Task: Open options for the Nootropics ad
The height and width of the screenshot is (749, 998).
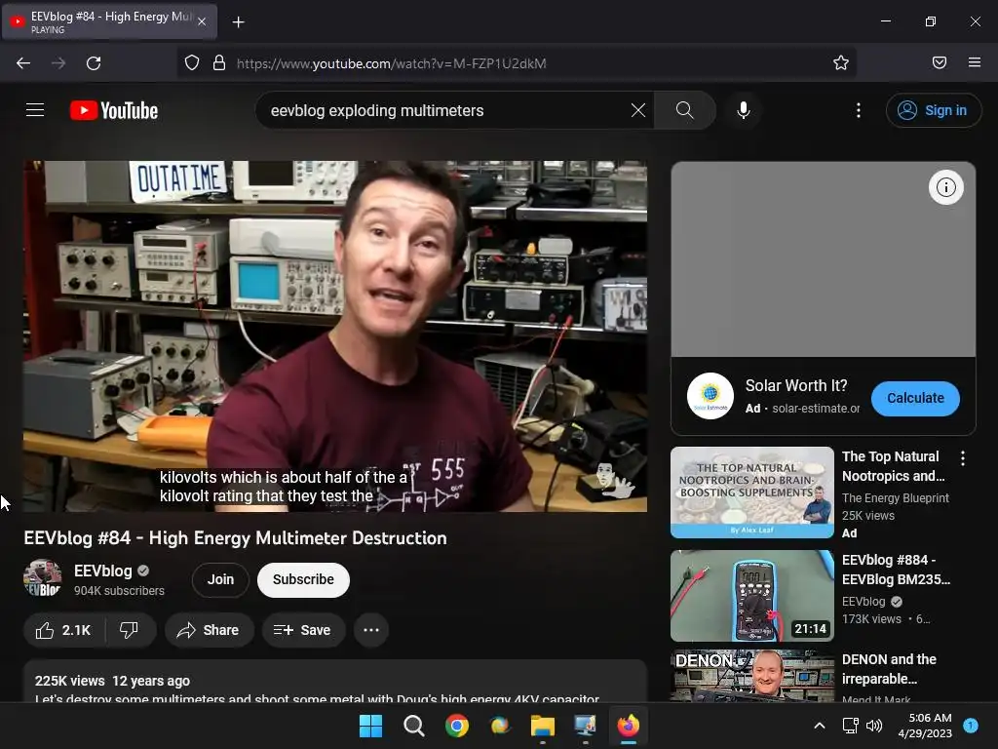Action: tap(962, 458)
